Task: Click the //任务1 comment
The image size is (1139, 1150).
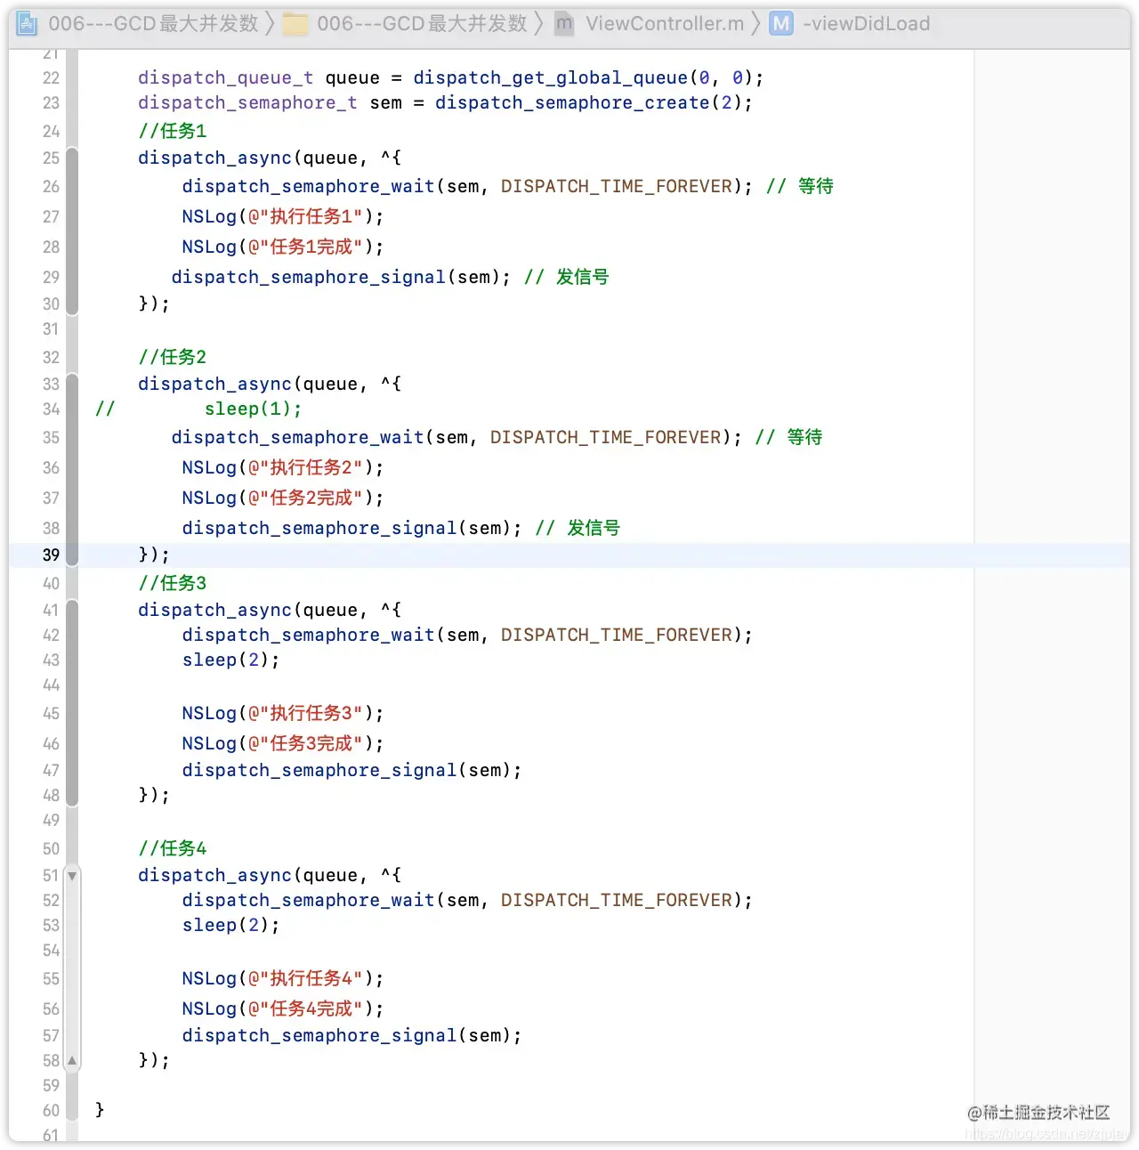Action: [173, 132]
